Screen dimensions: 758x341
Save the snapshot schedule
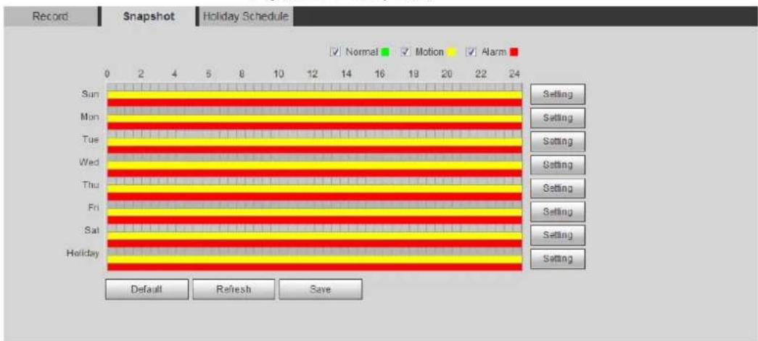coord(321,290)
